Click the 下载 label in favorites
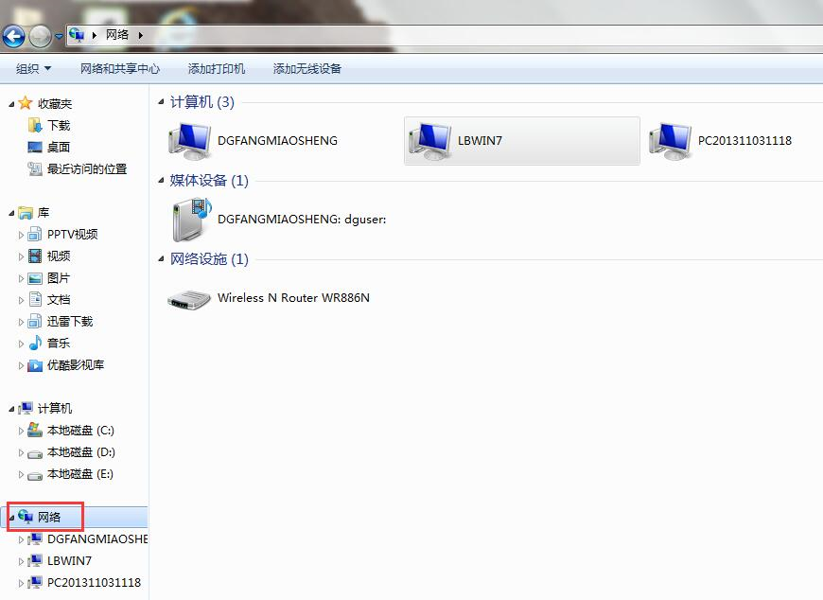This screenshot has width=823, height=600. (x=59, y=126)
